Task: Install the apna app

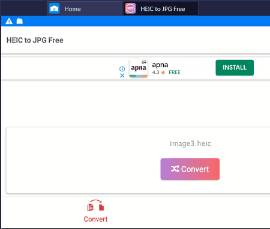Action: (x=235, y=68)
